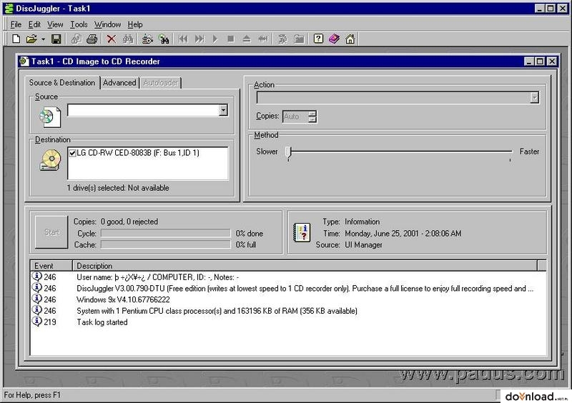Screen dimensions: 572x403
Task: Click the scan drives binoculars icon
Action: click(164, 39)
